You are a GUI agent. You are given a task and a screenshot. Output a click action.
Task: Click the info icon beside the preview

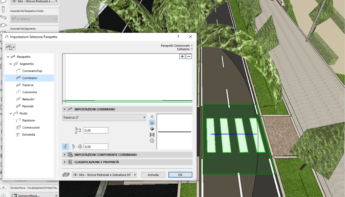click(x=152, y=141)
